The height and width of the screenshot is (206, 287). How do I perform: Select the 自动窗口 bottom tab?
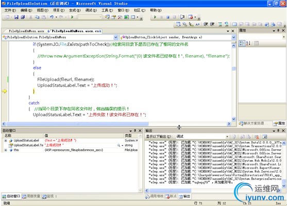tap(11, 196)
